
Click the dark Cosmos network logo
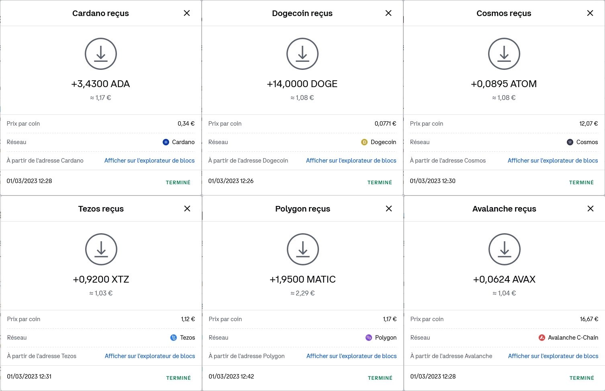pyautogui.click(x=570, y=142)
